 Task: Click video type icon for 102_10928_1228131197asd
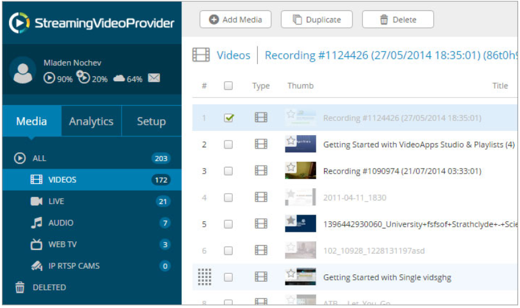tap(261, 250)
